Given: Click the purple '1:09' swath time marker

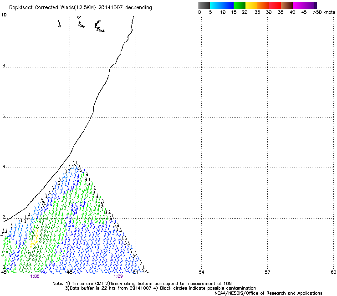Looking at the screenshot, I should click(118, 276).
